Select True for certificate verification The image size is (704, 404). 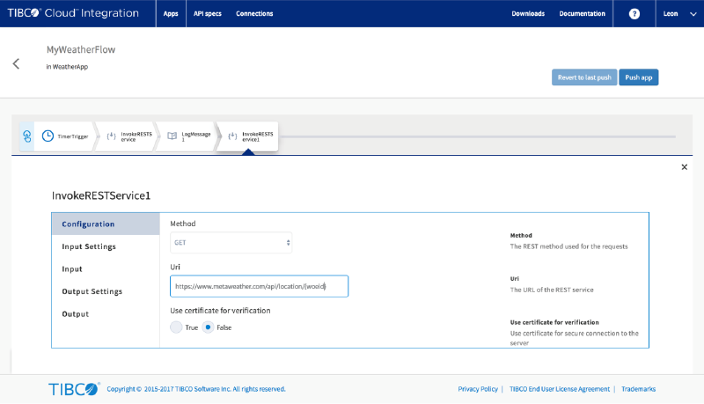[x=176, y=327]
